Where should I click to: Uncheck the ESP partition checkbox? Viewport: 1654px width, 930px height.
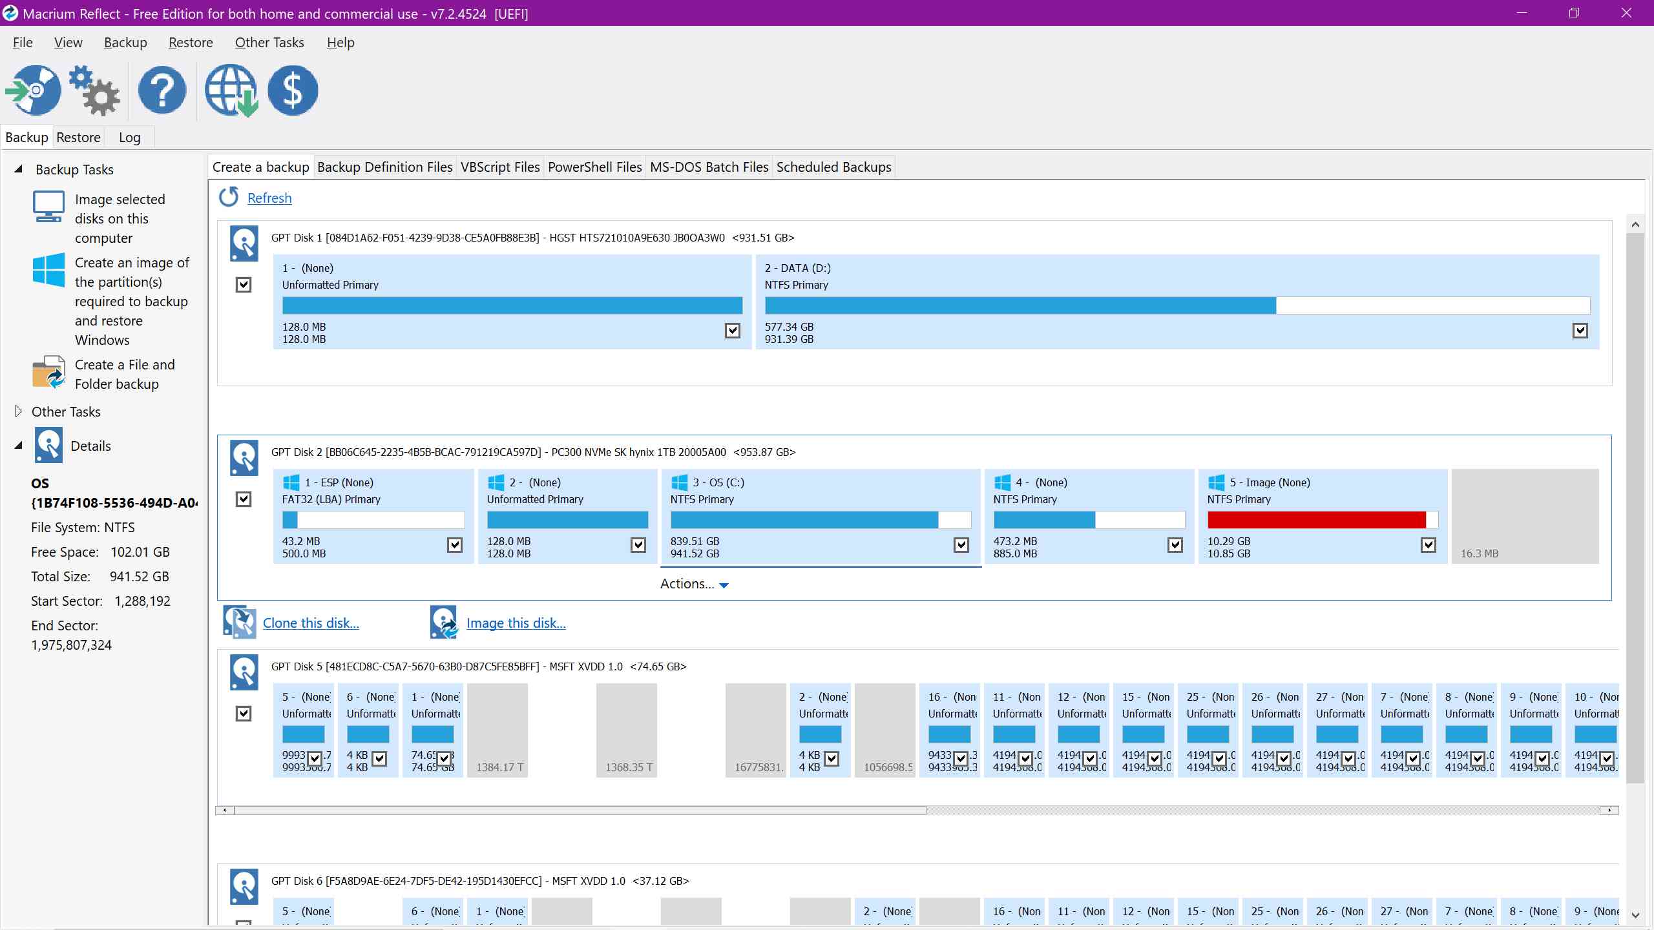point(455,545)
